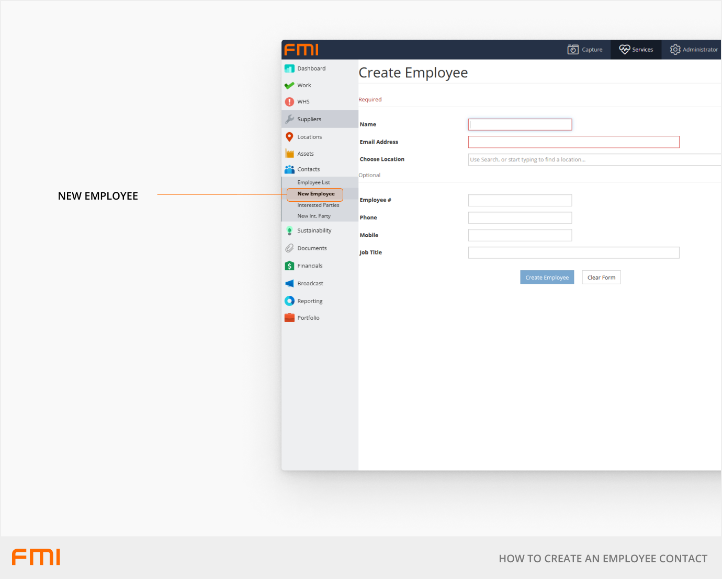Screen dimensions: 722x579
Task: Open the Choose Location search dropdown
Action: 594,160
